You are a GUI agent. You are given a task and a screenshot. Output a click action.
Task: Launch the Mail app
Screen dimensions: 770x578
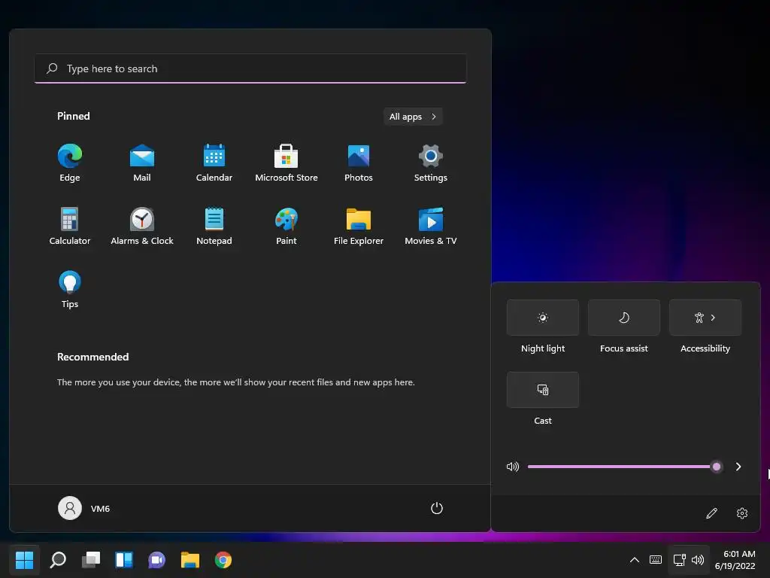pos(142,163)
